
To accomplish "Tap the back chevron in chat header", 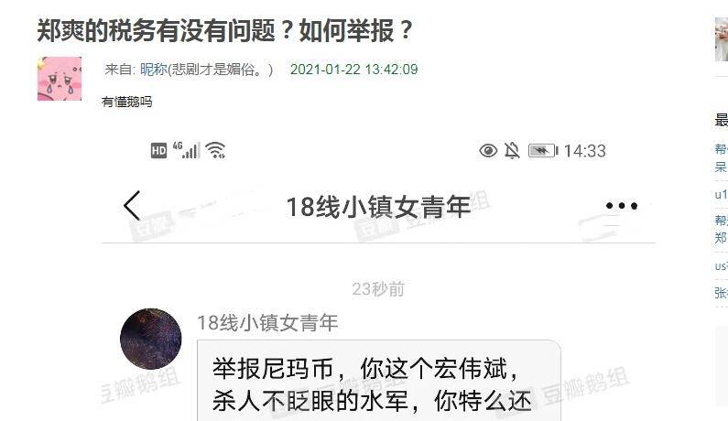I will coord(132,205).
